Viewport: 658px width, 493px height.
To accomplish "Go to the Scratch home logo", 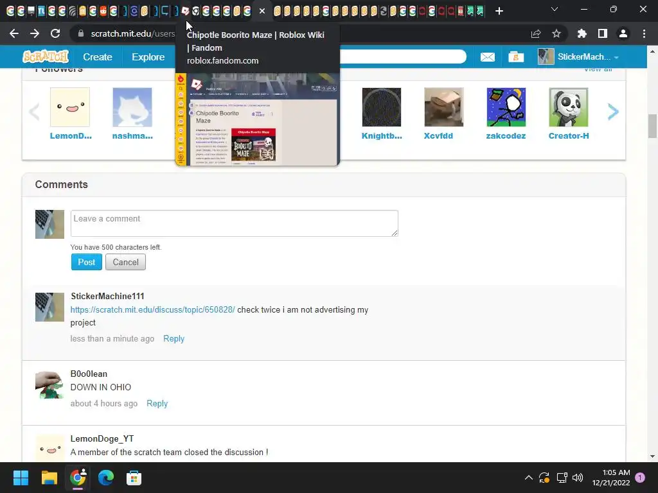I will 46,56.
